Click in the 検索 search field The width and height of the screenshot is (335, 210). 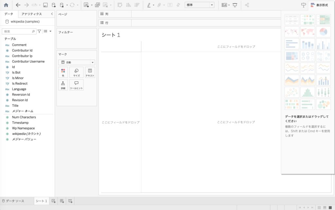19,31
